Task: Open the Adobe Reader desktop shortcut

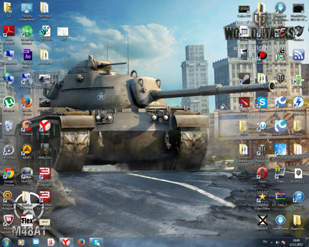Action: pos(9,32)
